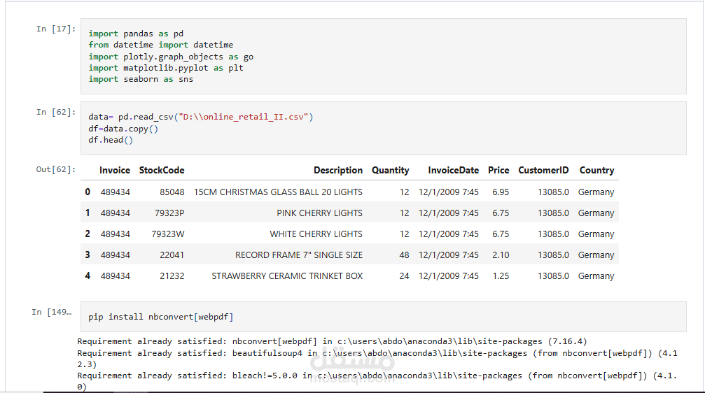This screenshot has width=705, height=393.
Task: Click the Country column header
Action: [596, 170]
